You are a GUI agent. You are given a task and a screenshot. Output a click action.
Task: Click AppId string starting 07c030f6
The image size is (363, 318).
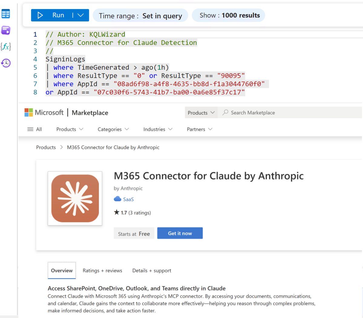pos(169,92)
